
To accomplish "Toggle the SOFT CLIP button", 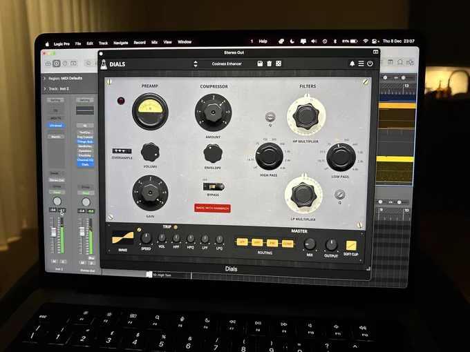I will pos(351,246).
